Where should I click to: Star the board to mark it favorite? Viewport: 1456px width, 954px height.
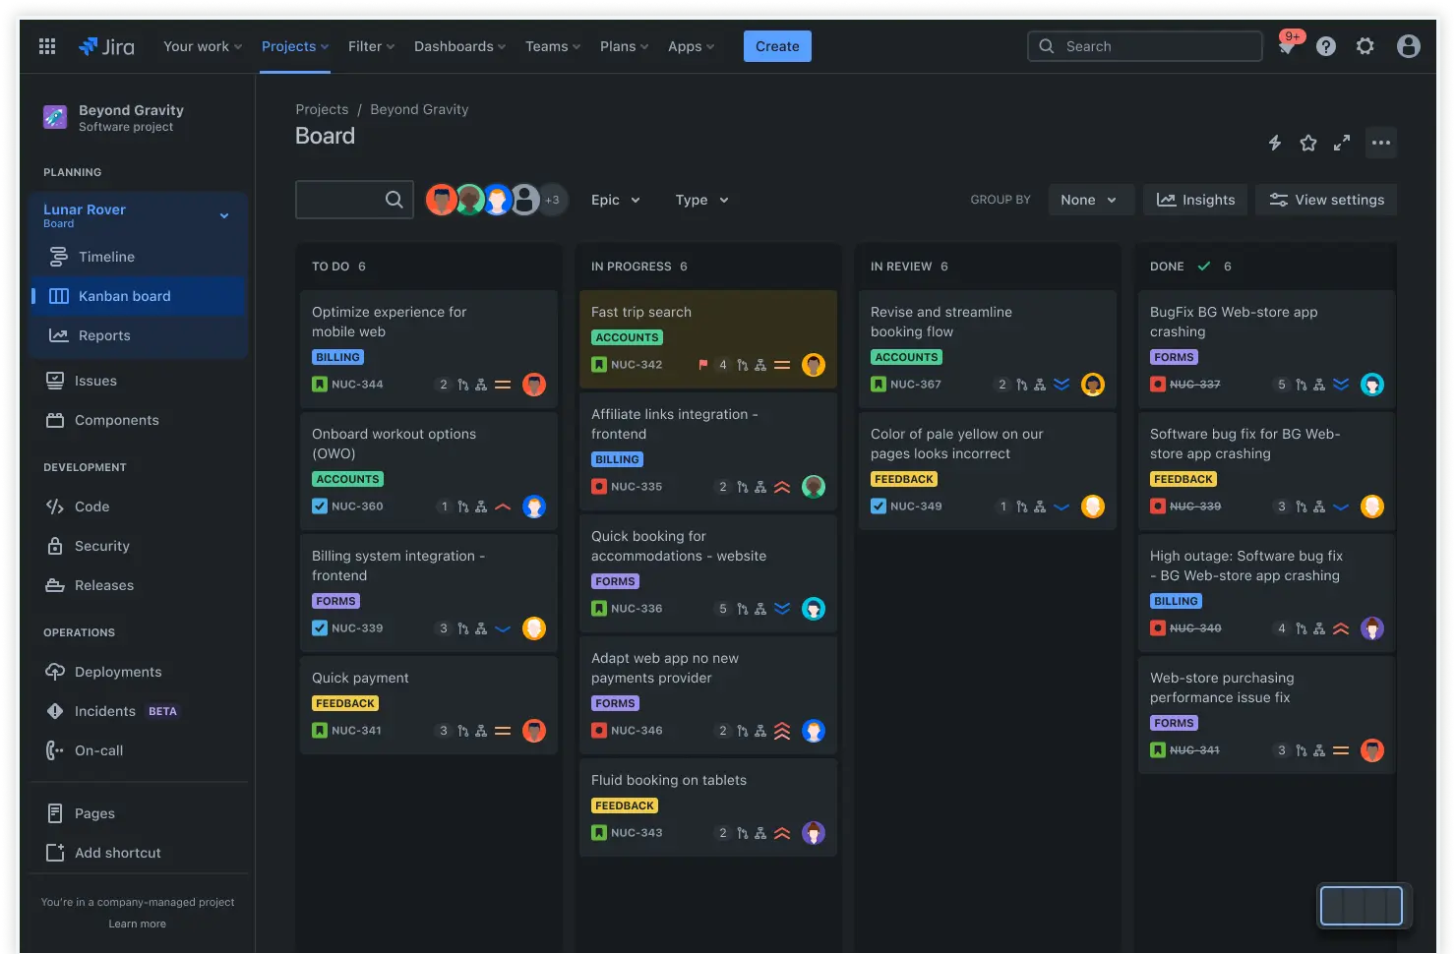pos(1308,143)
